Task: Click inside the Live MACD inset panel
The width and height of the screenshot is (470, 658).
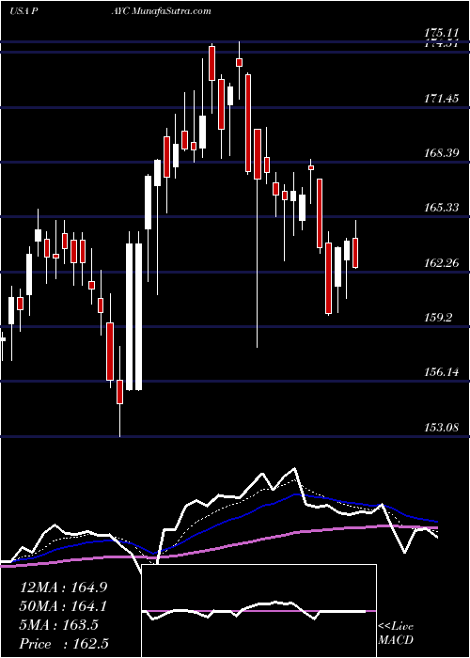Action: pyautogui.click(x=259, y=611)
